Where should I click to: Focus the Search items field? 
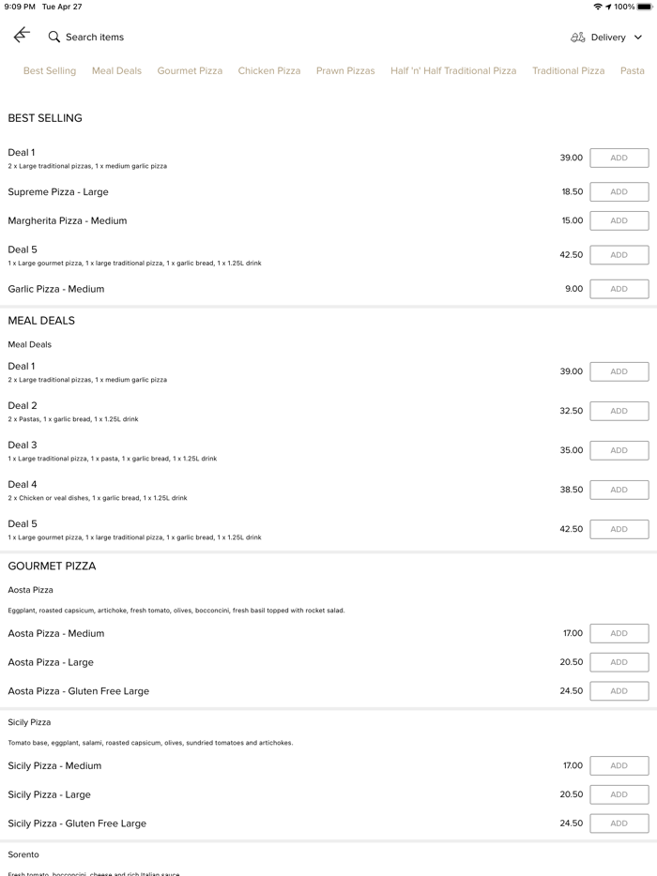[x=95, y=38]
